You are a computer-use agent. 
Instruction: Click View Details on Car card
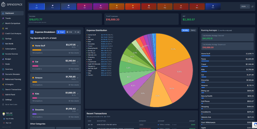pos(74,69)
